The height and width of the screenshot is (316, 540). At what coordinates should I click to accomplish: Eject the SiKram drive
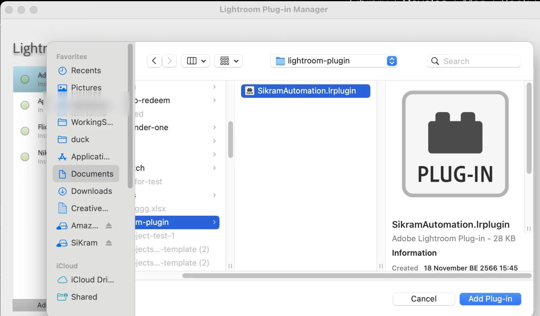pyautogui.click(x=109, y=243)
